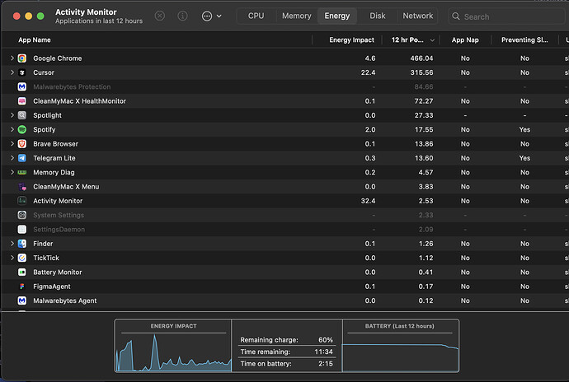Select the FigmaAgent row name

[x=52, y=286]
